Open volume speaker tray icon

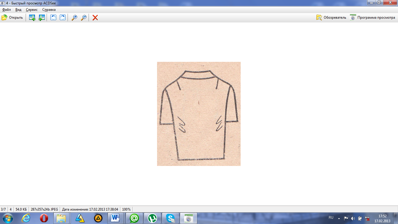pos(353,218)
